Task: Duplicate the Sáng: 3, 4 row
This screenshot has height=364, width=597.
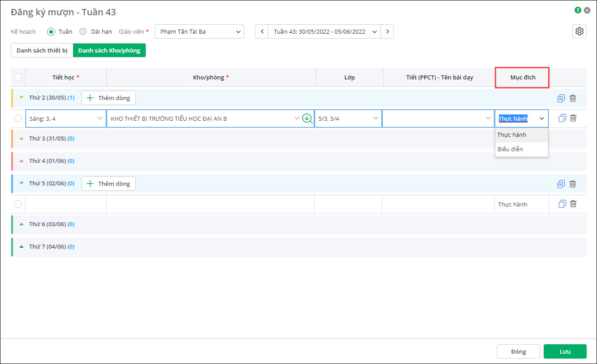Action: (562, 118)
